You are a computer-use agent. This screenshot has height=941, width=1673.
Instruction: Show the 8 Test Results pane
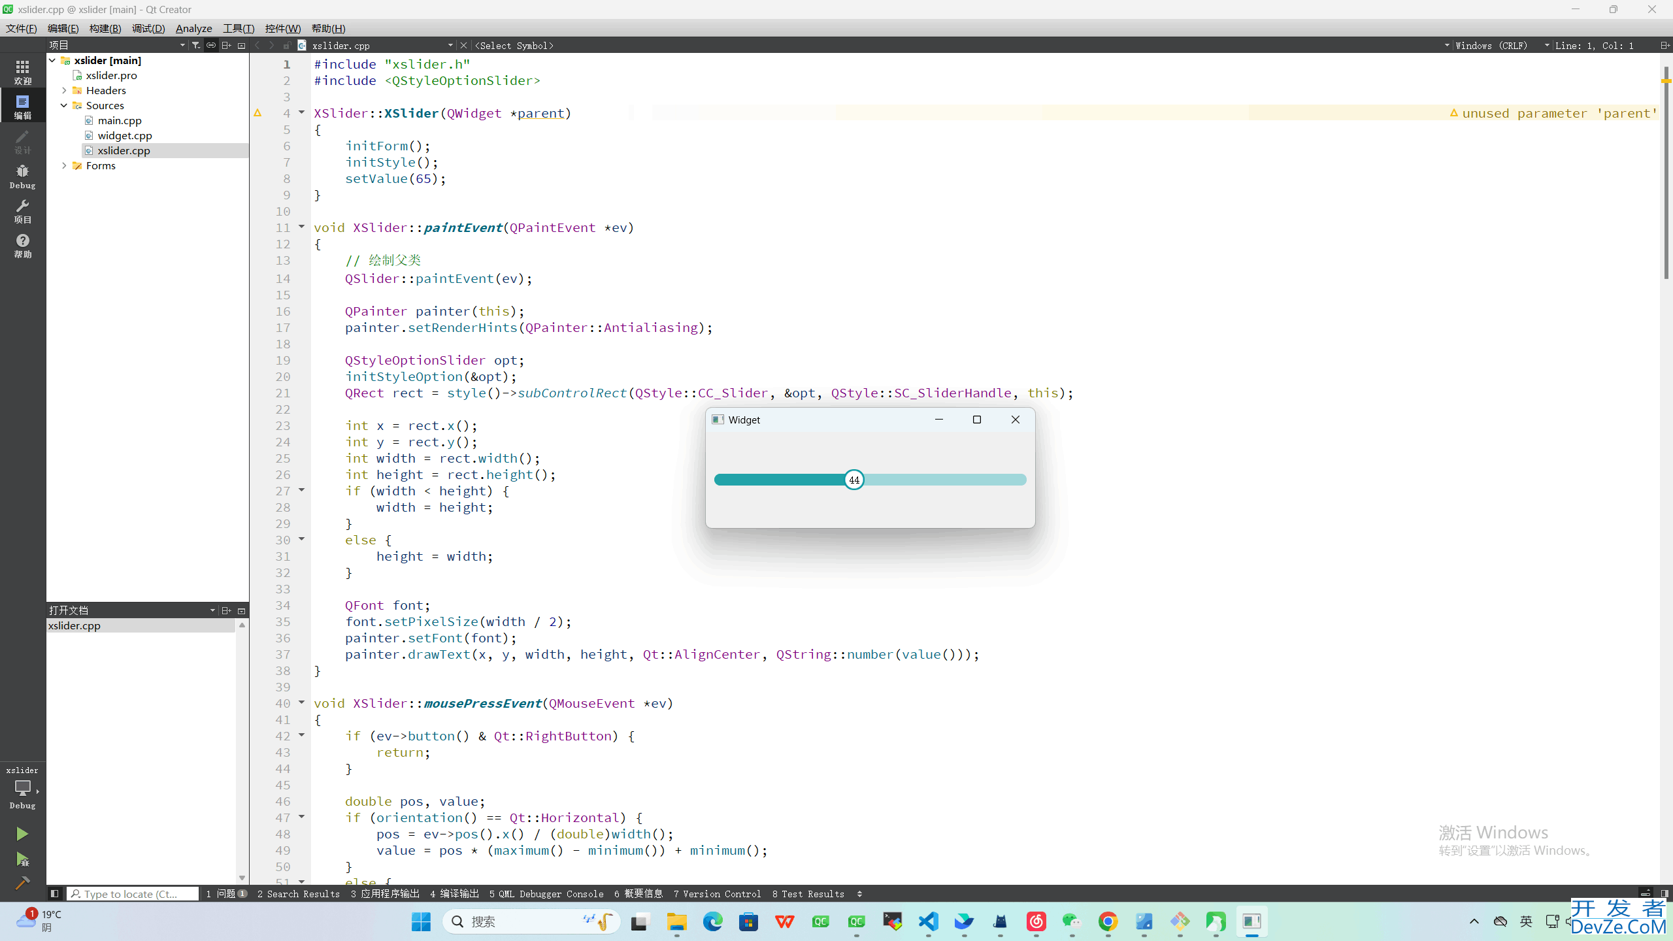coord(808,893)
